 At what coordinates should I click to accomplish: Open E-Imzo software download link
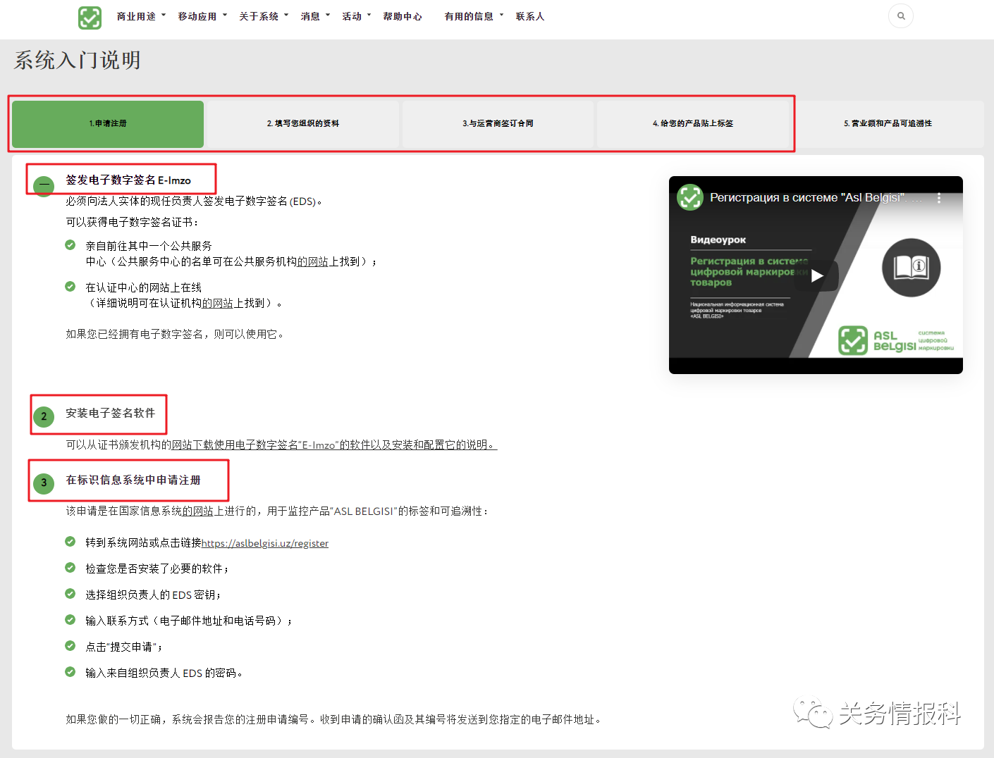click(x=335, y=445)
